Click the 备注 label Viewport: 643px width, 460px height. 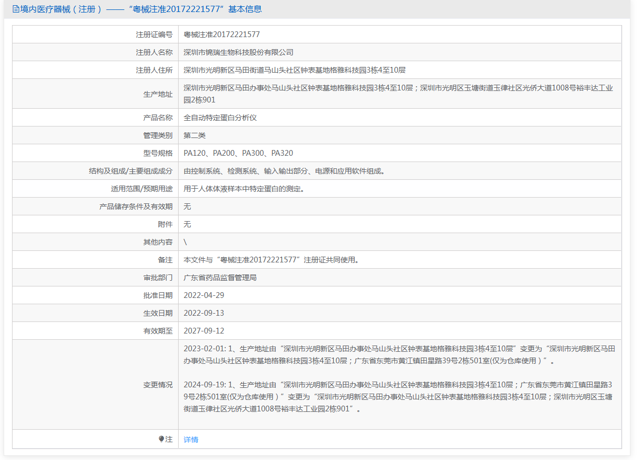point(165,260)
